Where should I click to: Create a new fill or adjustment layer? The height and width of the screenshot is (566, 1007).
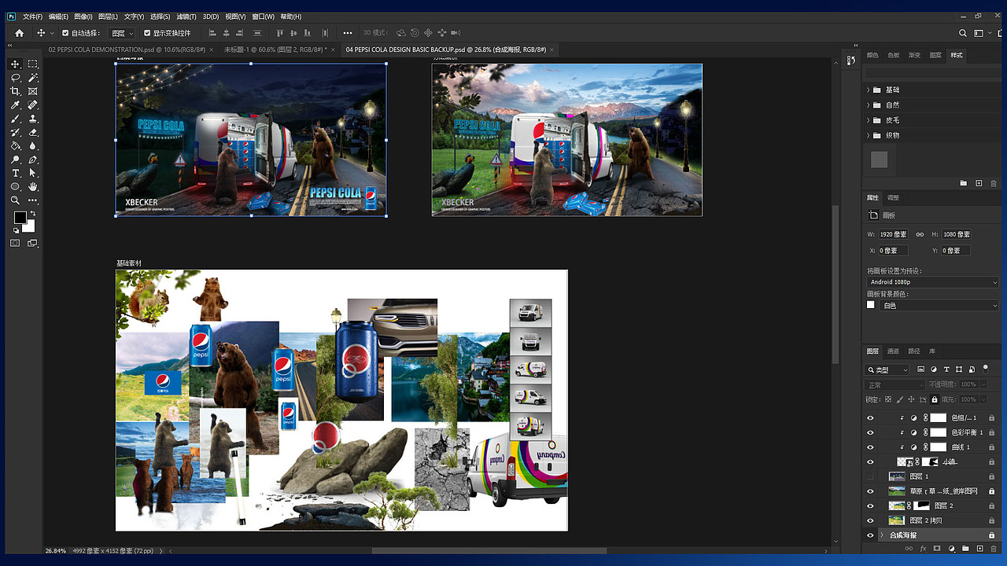point(951,548)
